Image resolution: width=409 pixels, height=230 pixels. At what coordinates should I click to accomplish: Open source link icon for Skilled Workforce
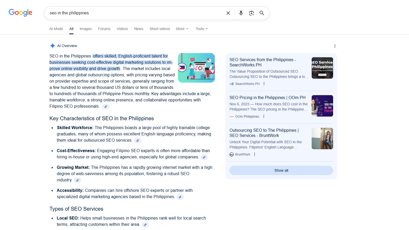[x=138, y=141]
